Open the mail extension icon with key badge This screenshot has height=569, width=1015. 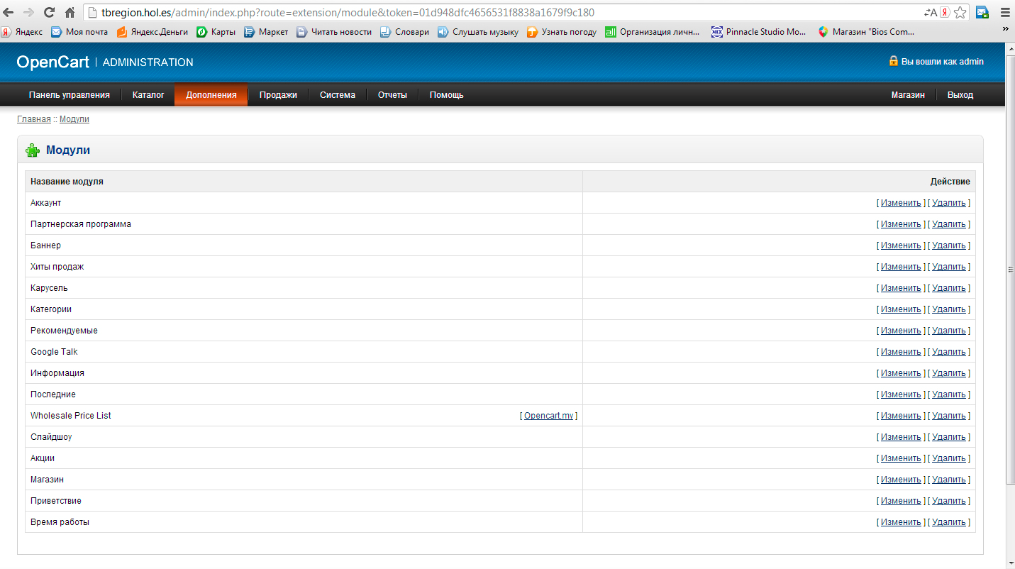pos(983,12)
